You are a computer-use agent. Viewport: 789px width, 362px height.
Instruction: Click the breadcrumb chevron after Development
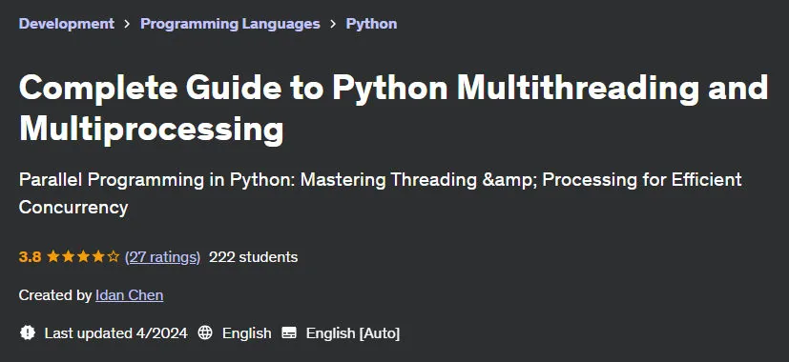coord(127,24)
